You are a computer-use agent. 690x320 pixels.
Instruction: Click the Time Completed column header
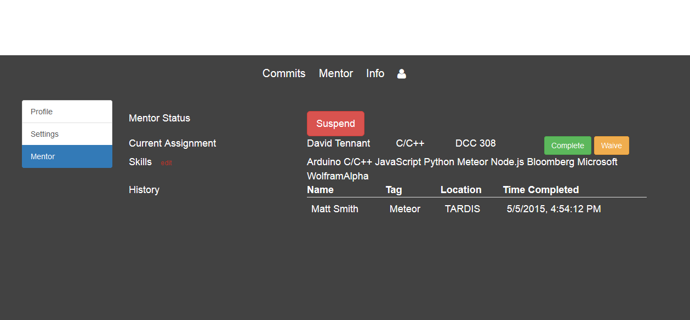click(x=540, y=190)
